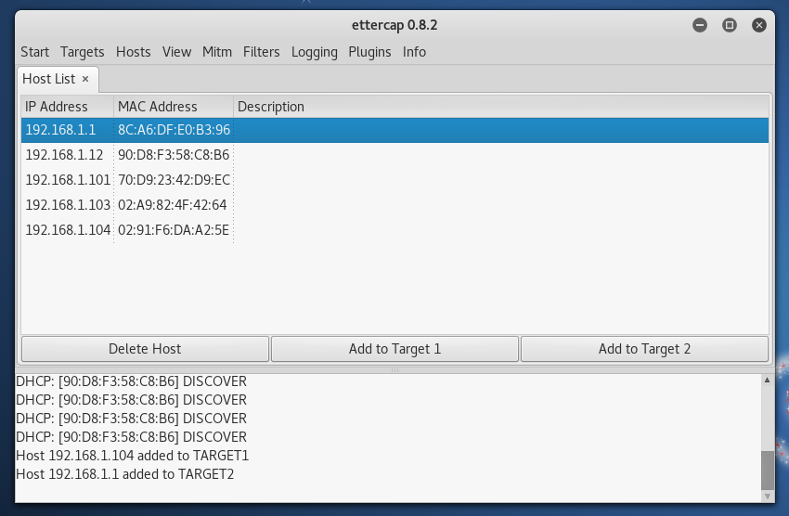Image resolution: width=789 pixels, height=516 pixels.
Task: Select host row 192.168.1.103
Action: (x=395, y=205)
